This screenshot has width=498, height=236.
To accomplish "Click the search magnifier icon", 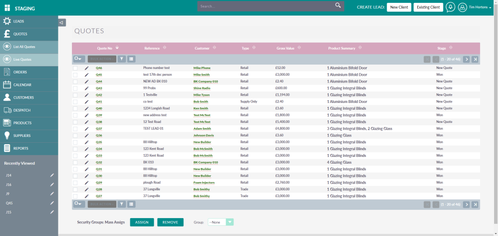I will click(338, 6).
